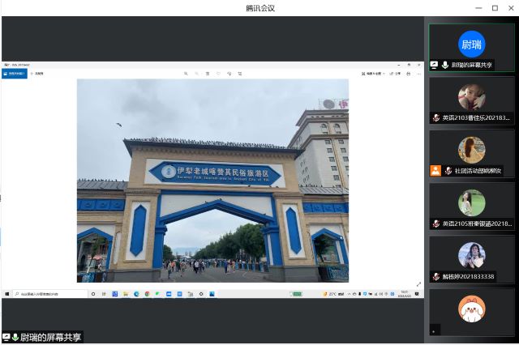Screen dimensions: 519x345
Task: Click muted mic icon beside 社团活动部
Action: (448, 171)
